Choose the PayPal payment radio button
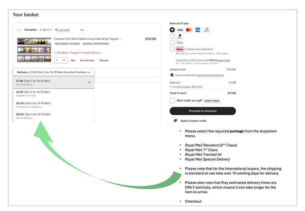The width and height of the screenshot is (305, 211). [172, 36]
